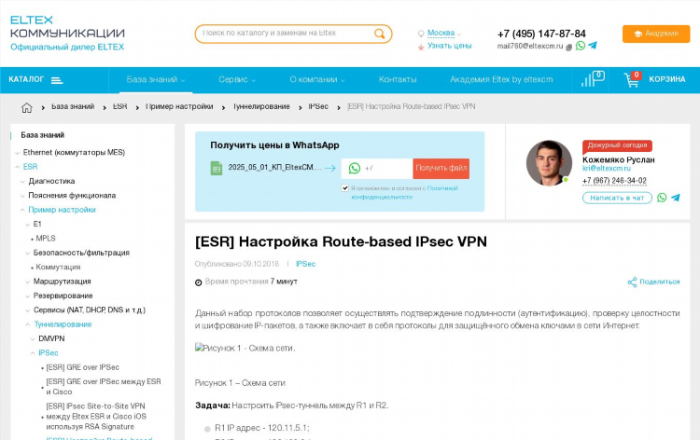
Task: Open Туннелирование in the breadcrumb
Action: pos(261,106)
